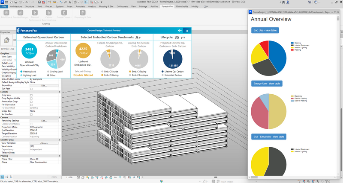
Task: Enable the Crop View checkbox
Action: (31, 95)
